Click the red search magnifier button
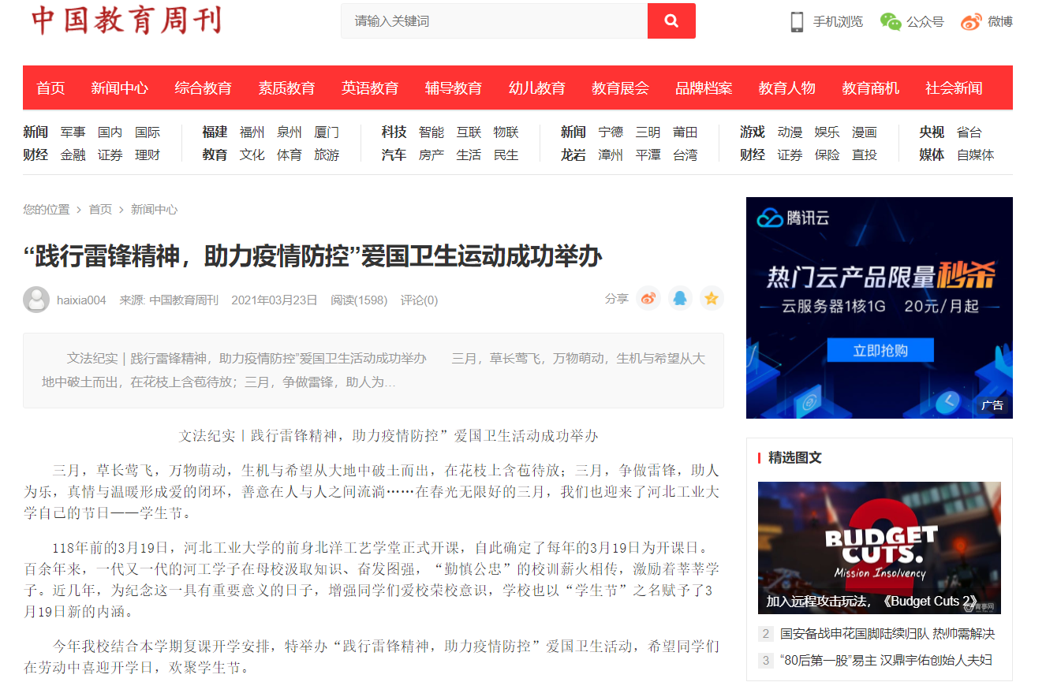The width and height of the screenshot is (1046, 682). tap(671, 21)
